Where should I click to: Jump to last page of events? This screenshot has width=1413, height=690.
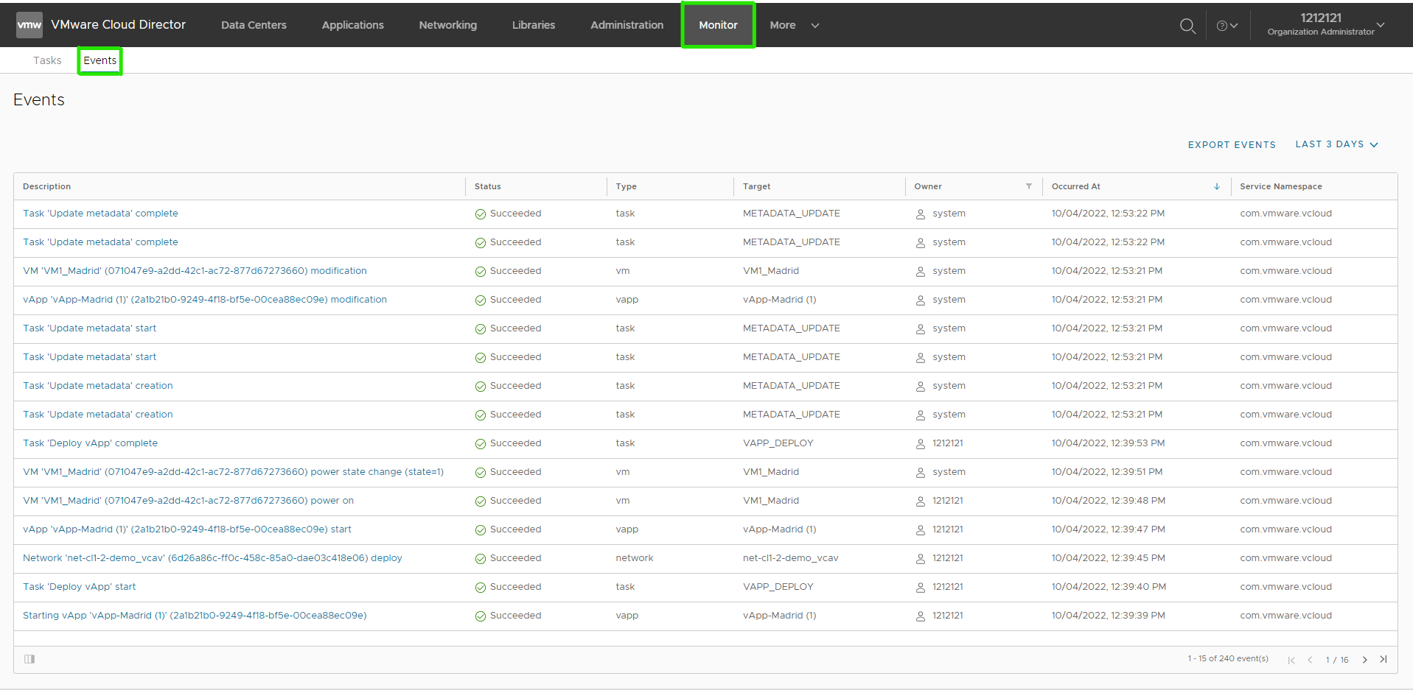click(1384, 659)
